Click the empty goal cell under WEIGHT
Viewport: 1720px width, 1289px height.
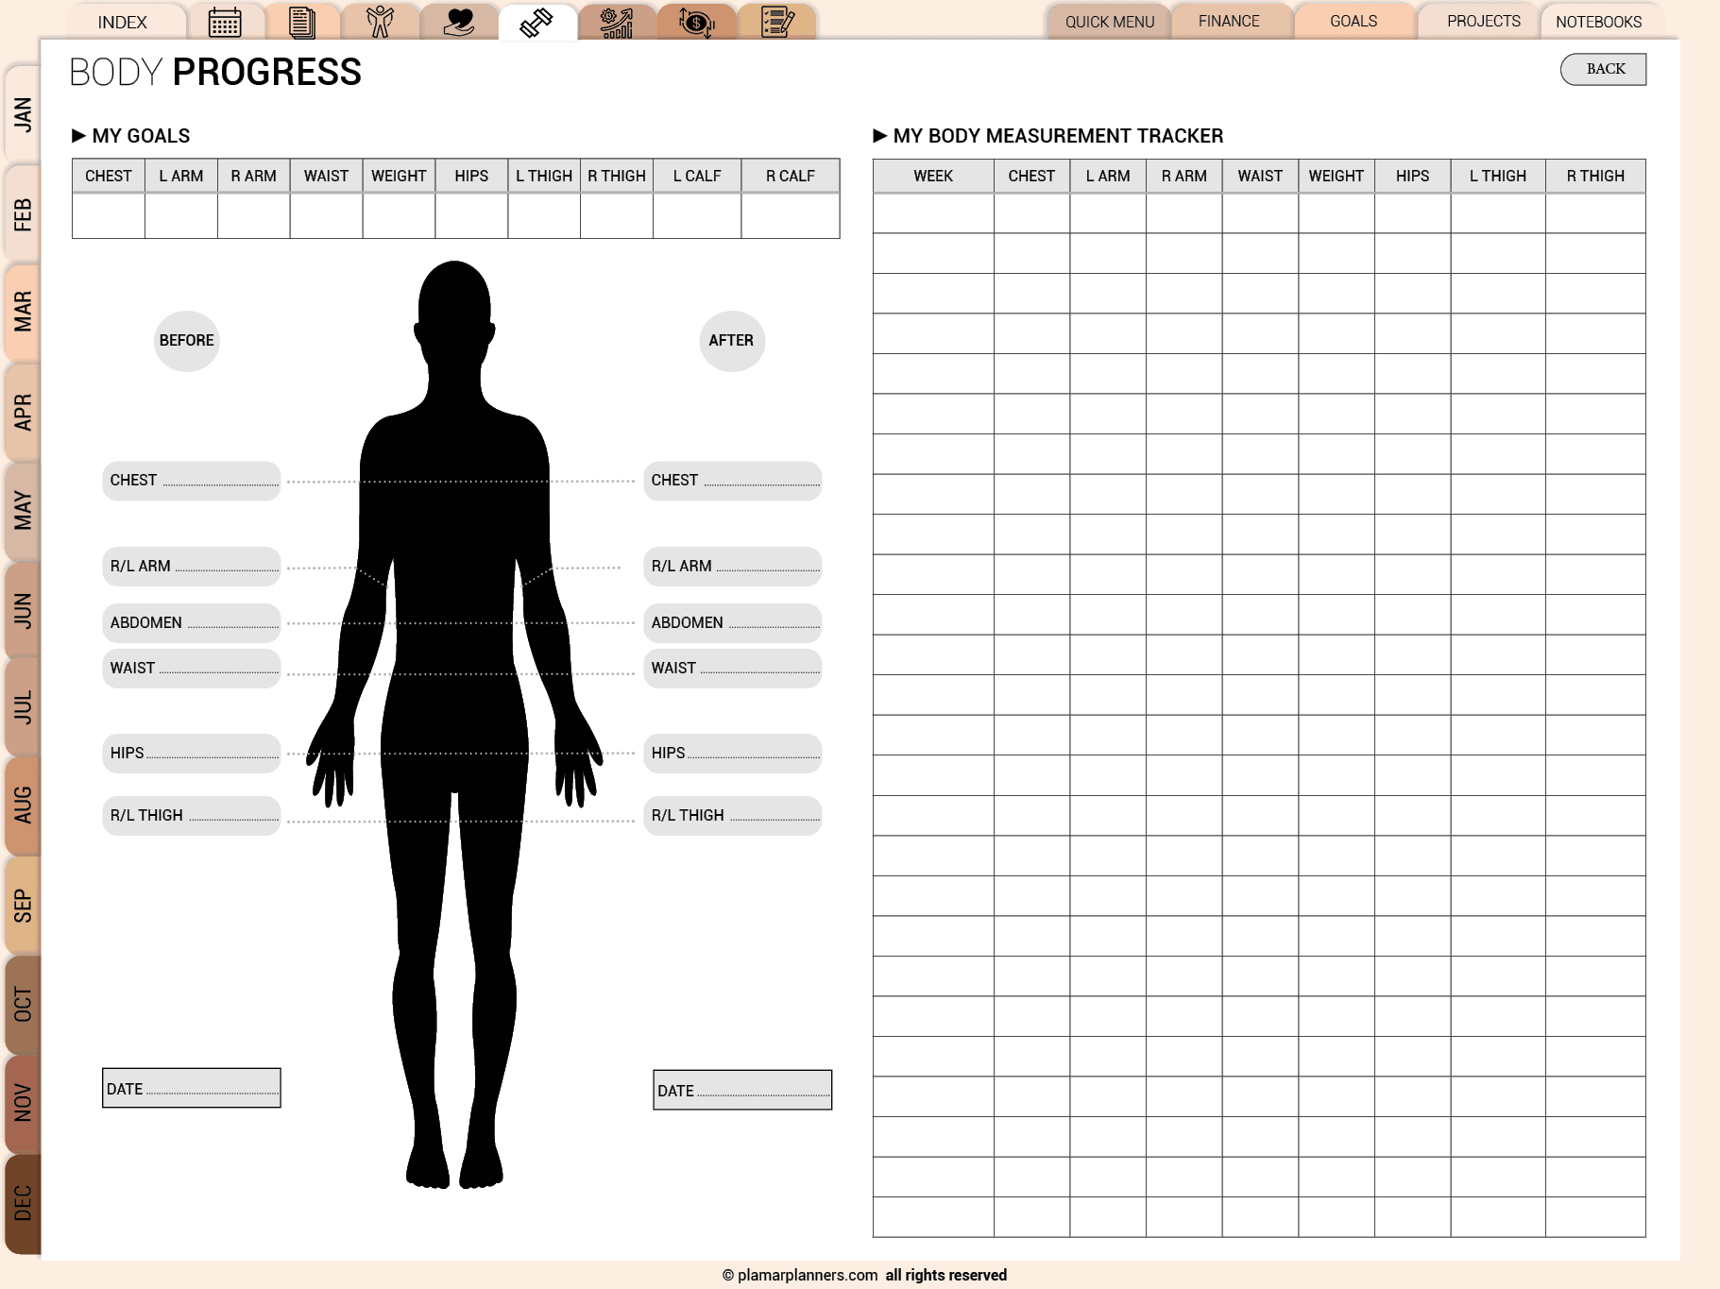399,215
